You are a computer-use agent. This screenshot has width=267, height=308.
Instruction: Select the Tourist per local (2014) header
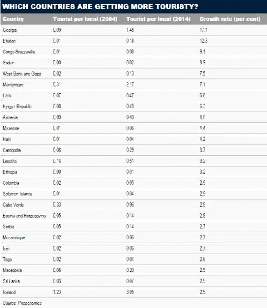point(158,19)
